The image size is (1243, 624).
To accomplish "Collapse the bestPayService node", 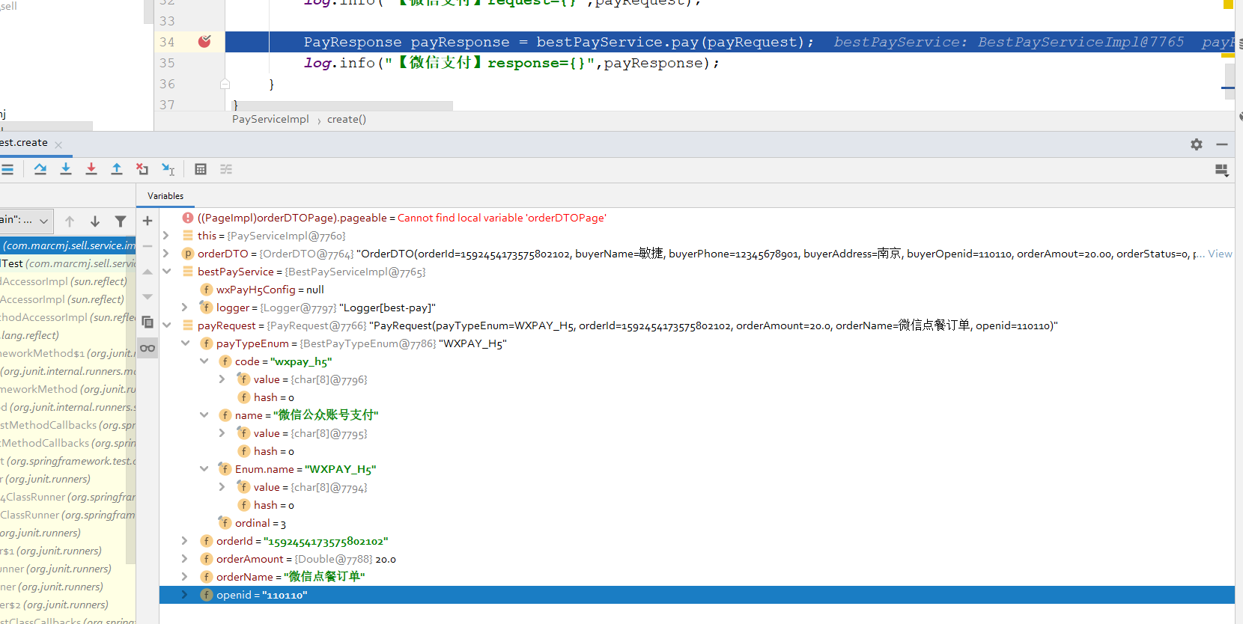I will 166,272.
